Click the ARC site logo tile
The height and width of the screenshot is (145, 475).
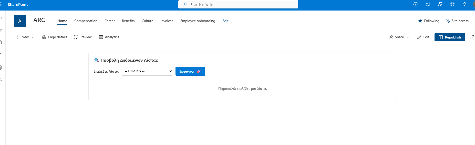click(20, 21)
